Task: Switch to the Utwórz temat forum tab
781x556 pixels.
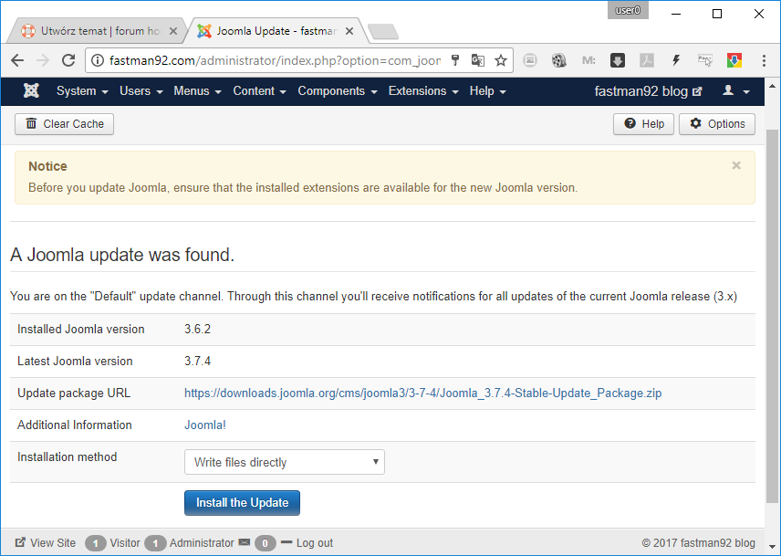Action: pyautogui.click(x=95, y=31)
